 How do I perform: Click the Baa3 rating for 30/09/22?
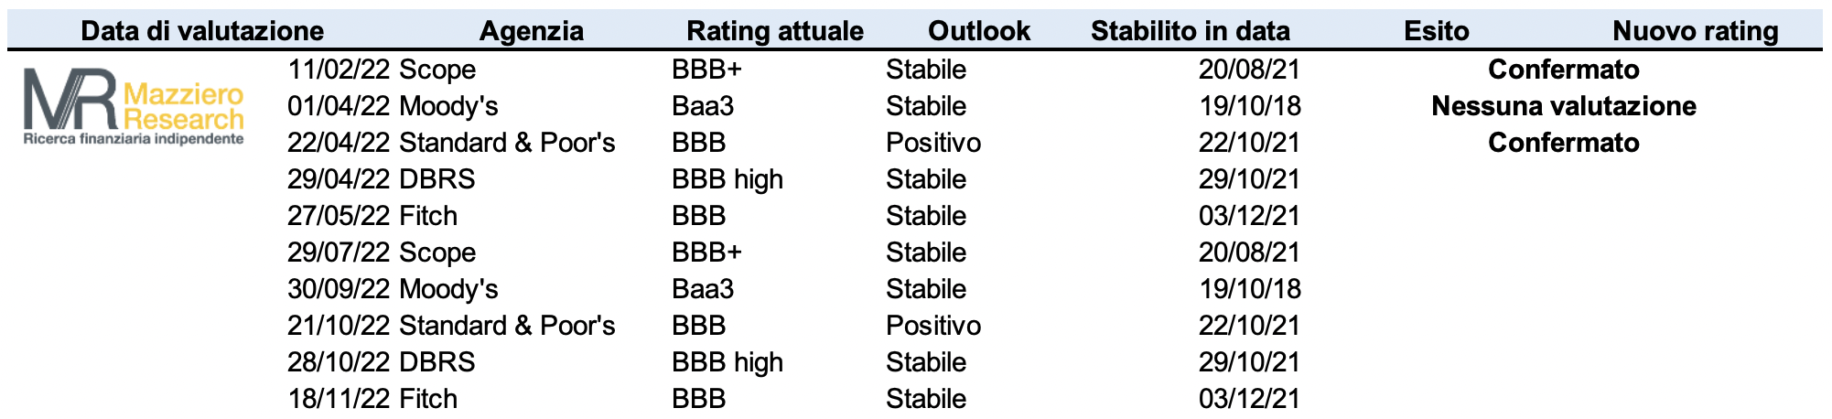click(x=703, y=289)
